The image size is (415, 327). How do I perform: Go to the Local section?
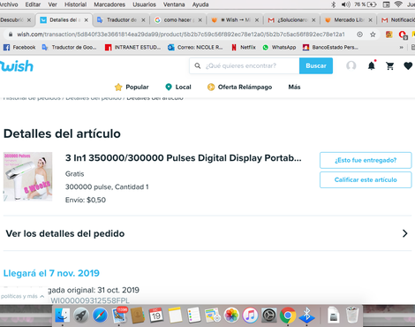(178, 87)
